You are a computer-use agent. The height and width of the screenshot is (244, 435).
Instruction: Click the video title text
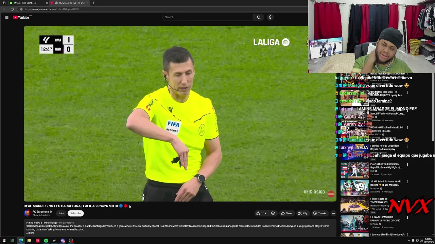tap(71, 206)
